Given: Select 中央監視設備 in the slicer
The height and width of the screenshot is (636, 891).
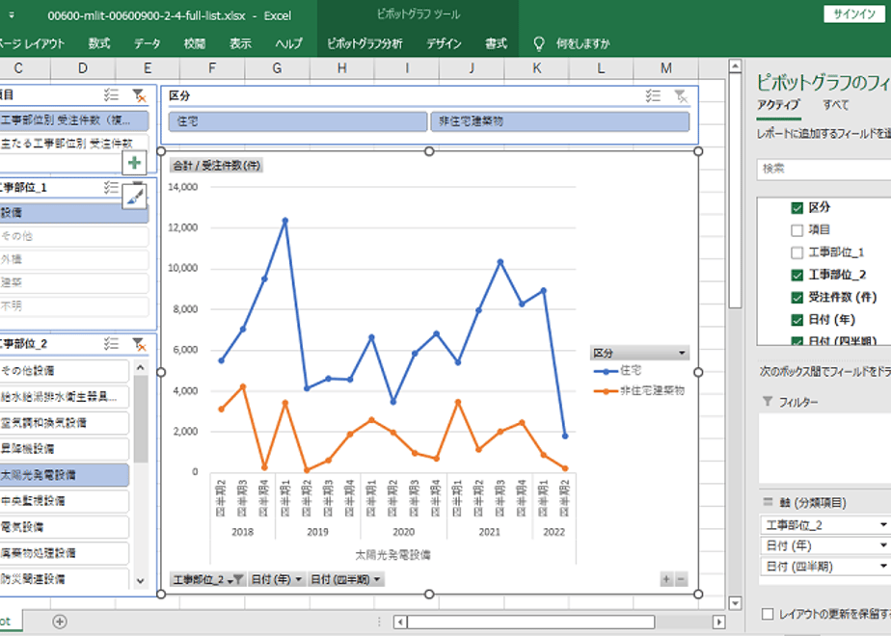Looking at the screenshot, I should point(65,501).
